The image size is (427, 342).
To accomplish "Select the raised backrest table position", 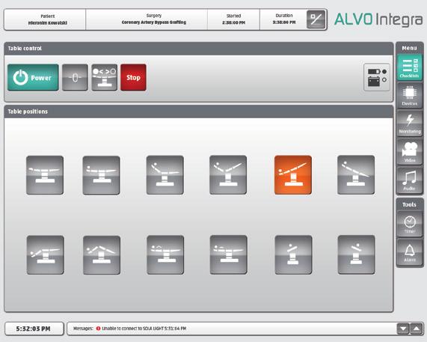I will (x=165, y=175).
